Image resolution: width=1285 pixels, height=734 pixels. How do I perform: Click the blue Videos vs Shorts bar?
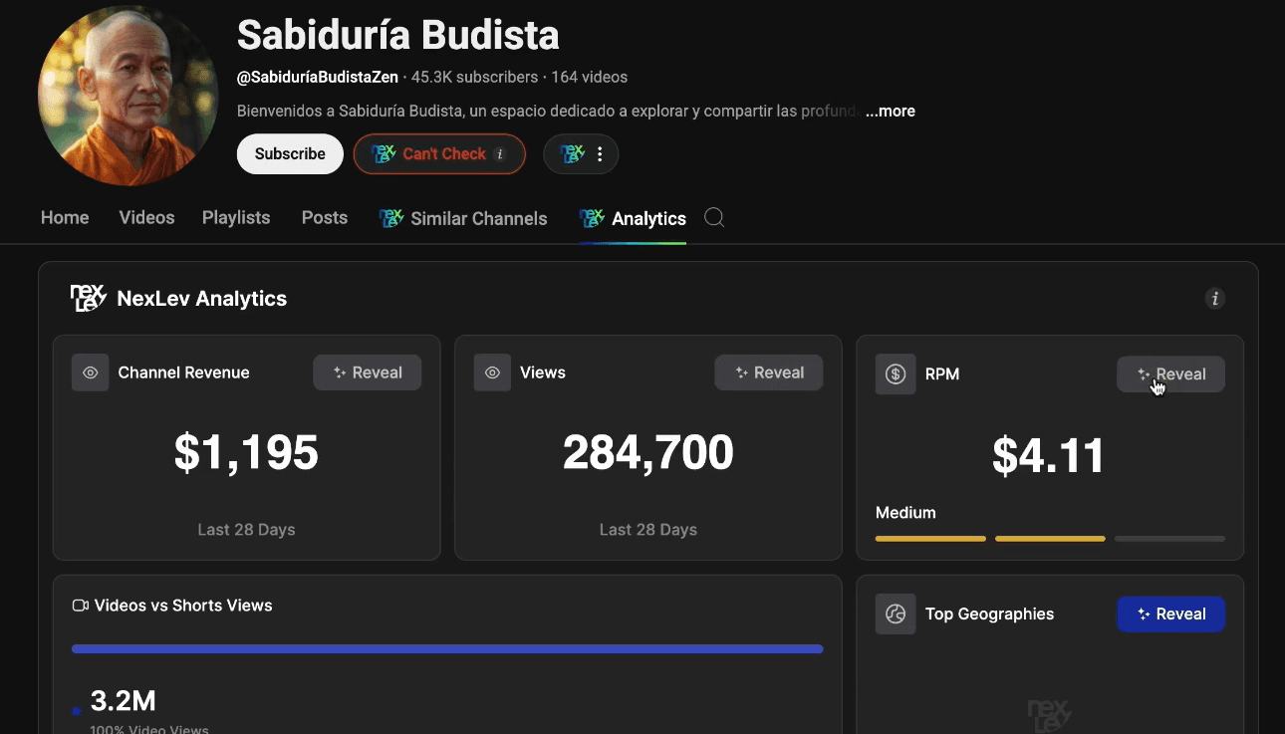[447, 649]
